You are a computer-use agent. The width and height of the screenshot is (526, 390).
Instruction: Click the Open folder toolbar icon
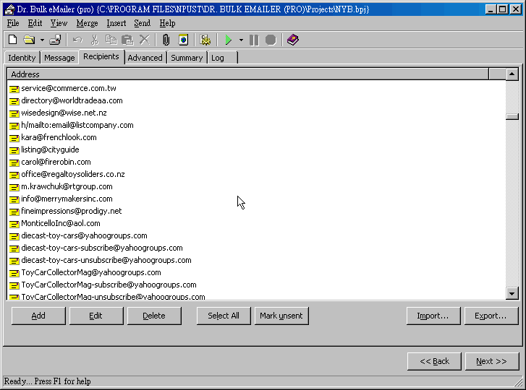tap(29, 40)
